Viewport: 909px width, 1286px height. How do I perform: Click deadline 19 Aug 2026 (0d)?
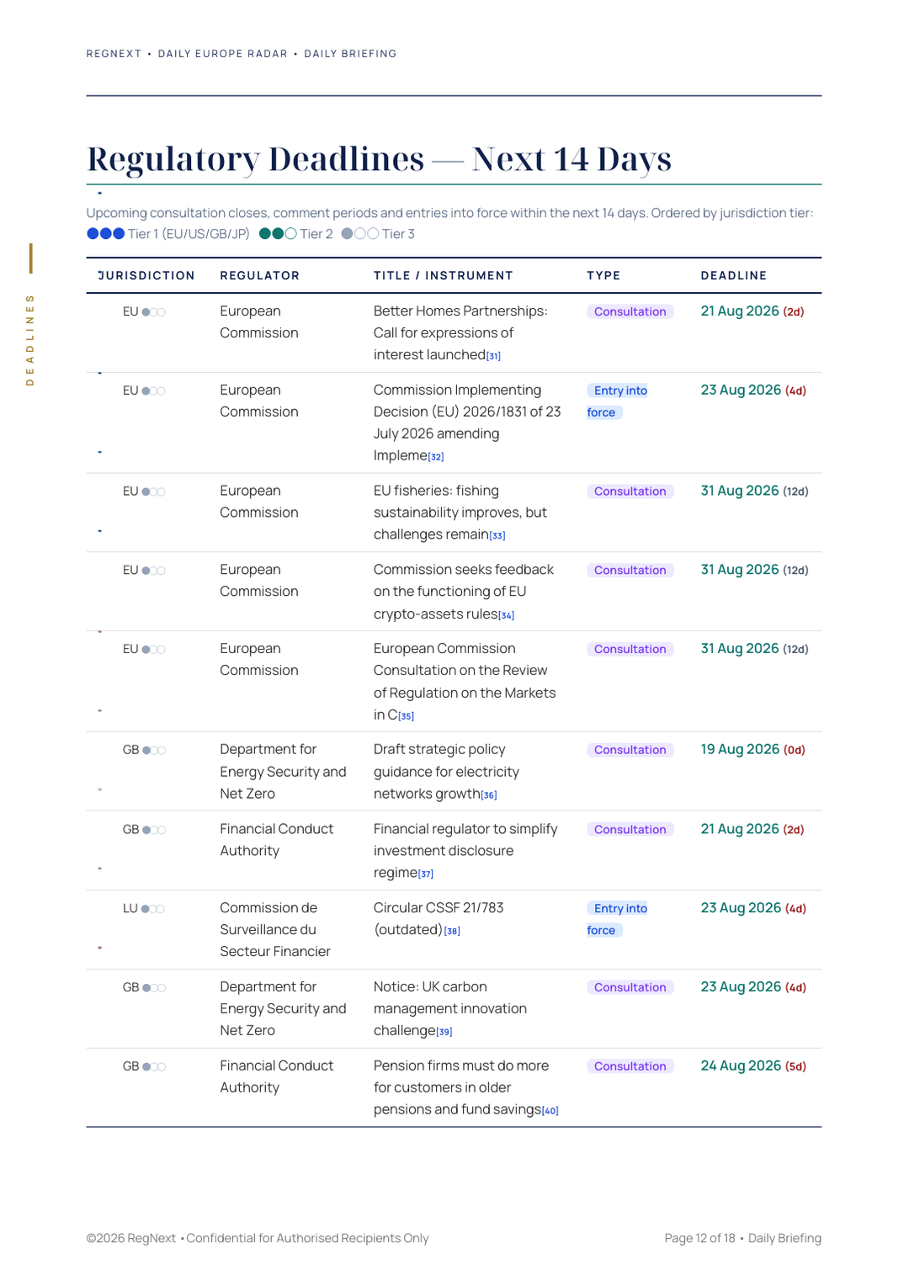pos(753,749)
